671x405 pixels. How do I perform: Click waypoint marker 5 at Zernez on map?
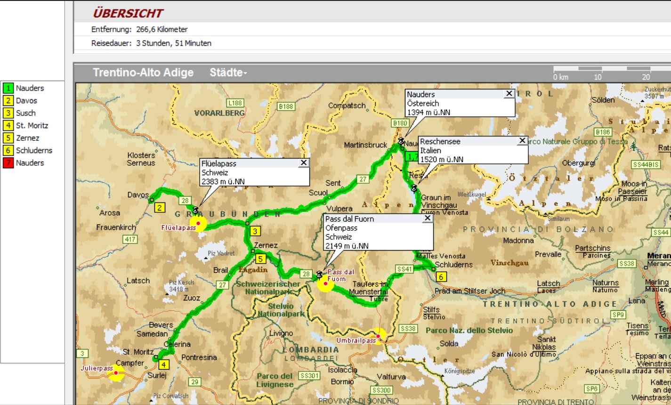click(x=260, y=258)
